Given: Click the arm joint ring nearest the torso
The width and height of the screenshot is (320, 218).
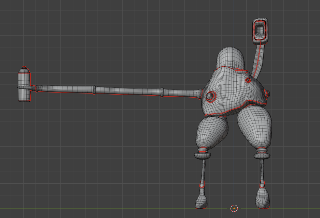Looking at the screenshot, I should (x=162, y=92).
